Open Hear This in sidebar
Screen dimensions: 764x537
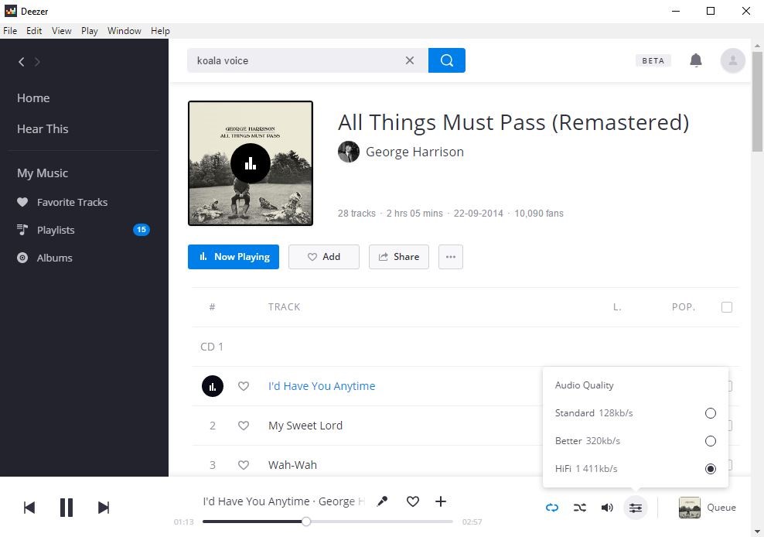(x=43, y=128)
